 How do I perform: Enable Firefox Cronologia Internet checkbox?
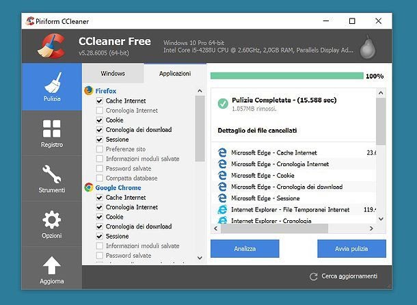[99, 111]
